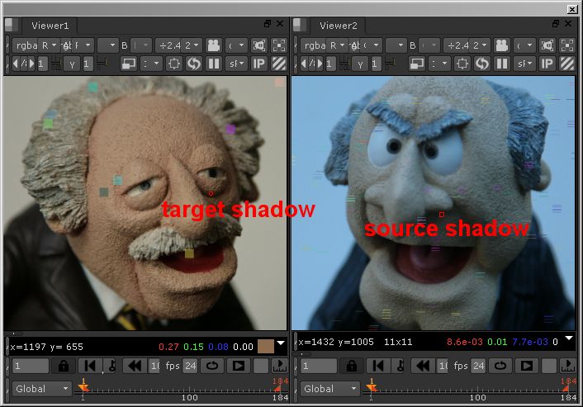The width and height of the screenshot is (583, 407).
Task: Float the Viewer1 pane
Action: 268,24
